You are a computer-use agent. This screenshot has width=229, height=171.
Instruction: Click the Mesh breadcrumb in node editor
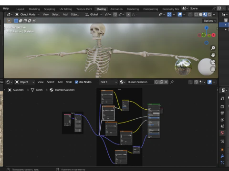pyautogui.click(x=39, y=90)
